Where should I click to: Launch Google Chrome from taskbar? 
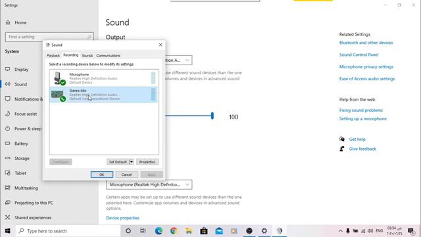pos(174,231)
